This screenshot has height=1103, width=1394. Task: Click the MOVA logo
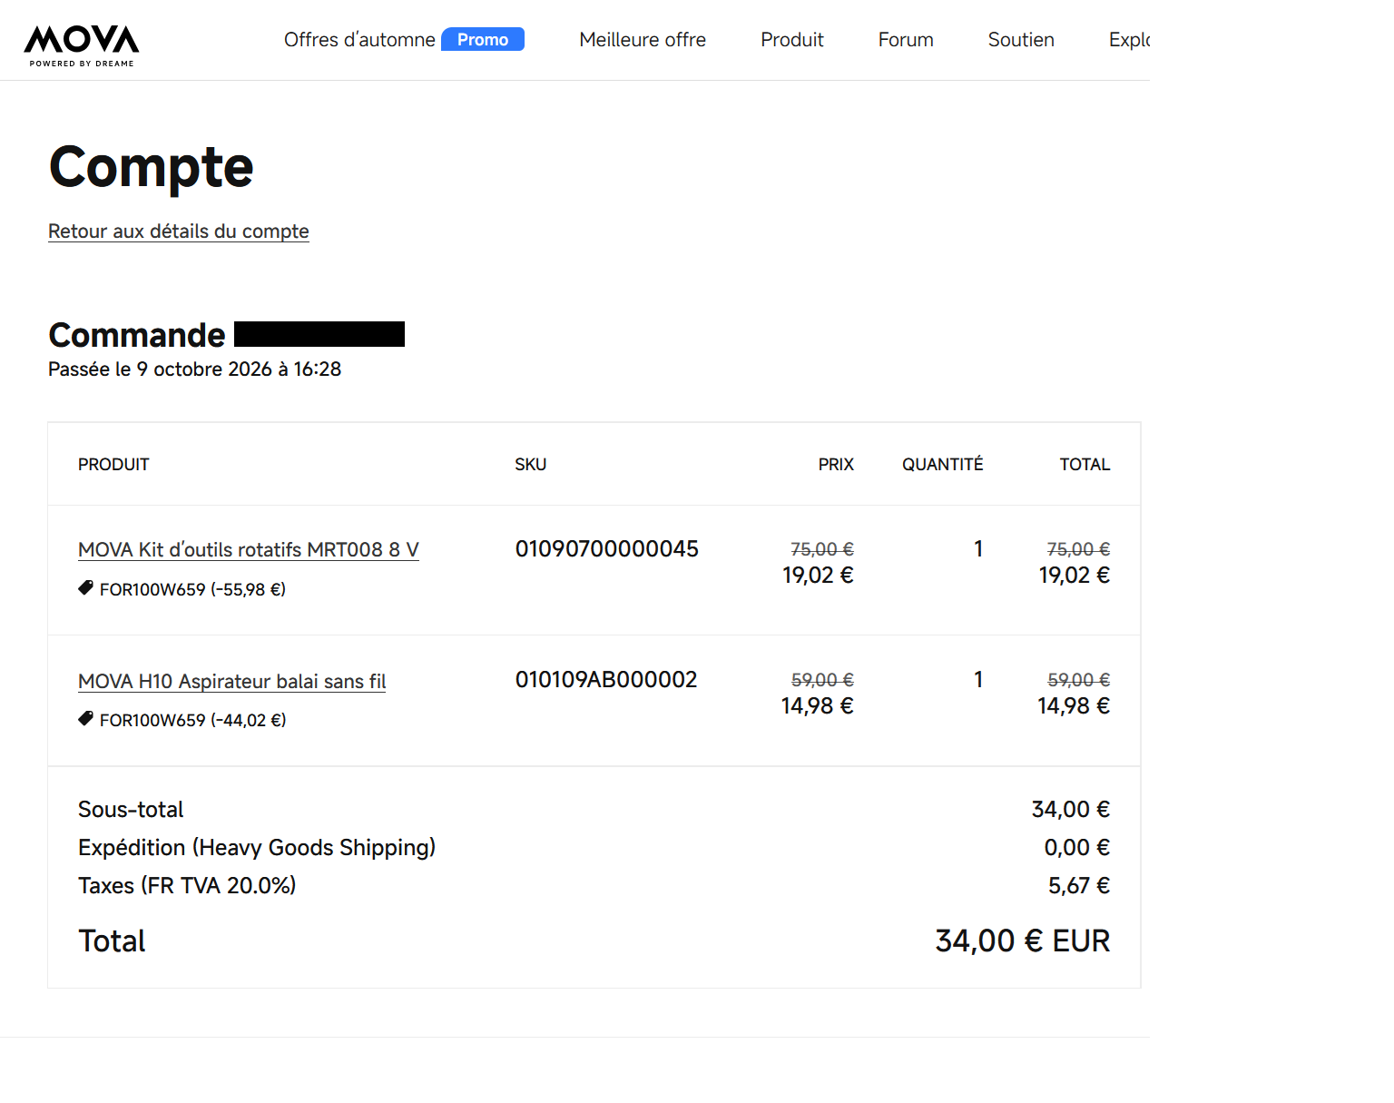click(x=82, y=45)
